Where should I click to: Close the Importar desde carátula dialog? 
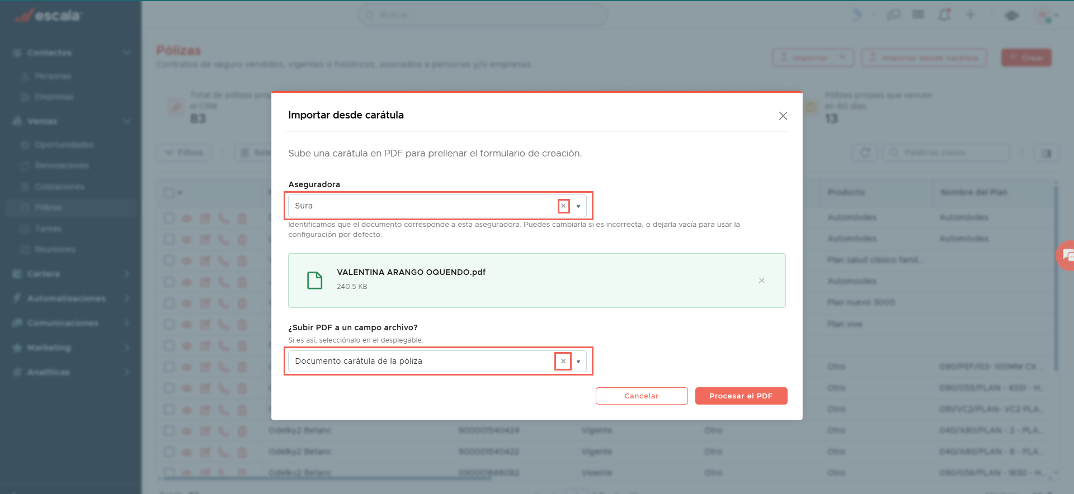tap(783, 116)
